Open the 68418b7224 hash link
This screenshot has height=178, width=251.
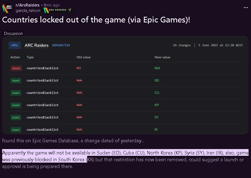(61, 45)
